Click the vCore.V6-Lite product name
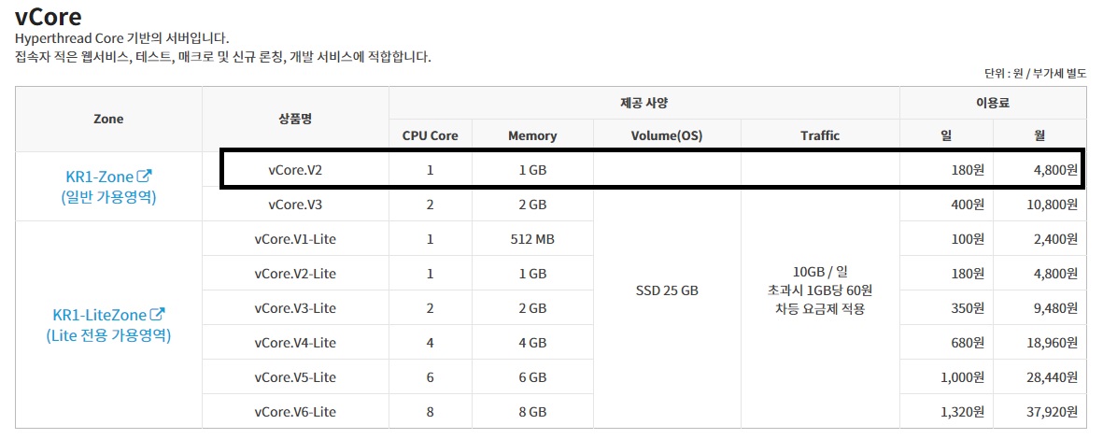The height and width of the screenshot is (439, 1103). coord(295,412)
